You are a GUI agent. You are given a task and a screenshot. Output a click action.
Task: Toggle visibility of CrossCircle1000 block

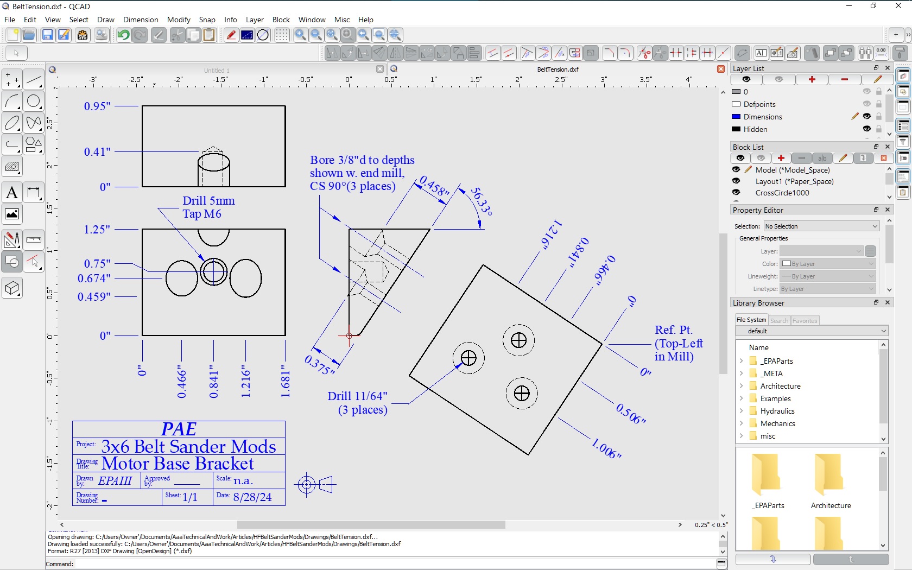coord(736,193)
